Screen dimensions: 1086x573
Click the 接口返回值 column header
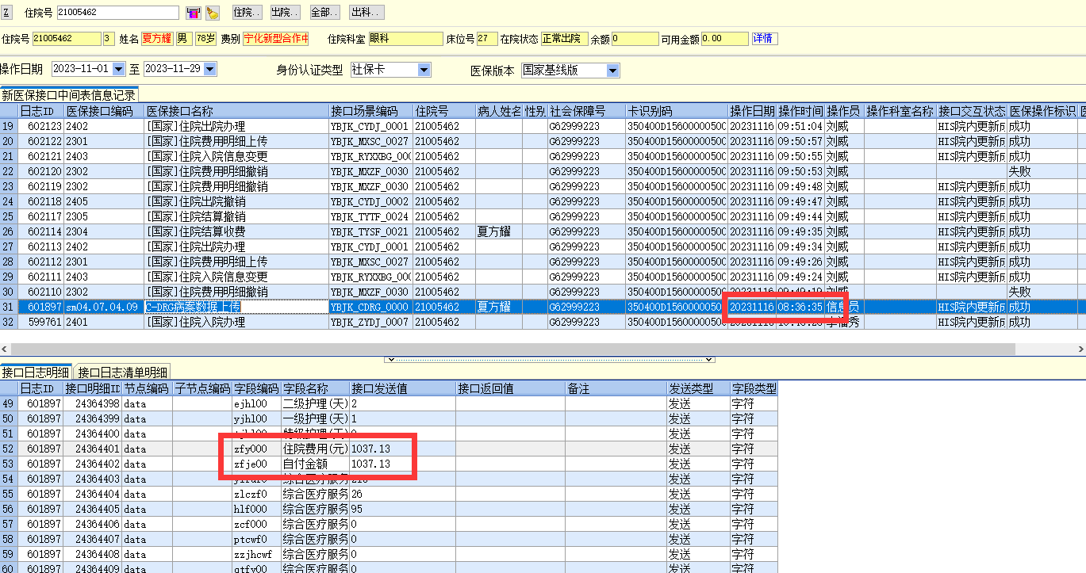click(x=511, y=388)
